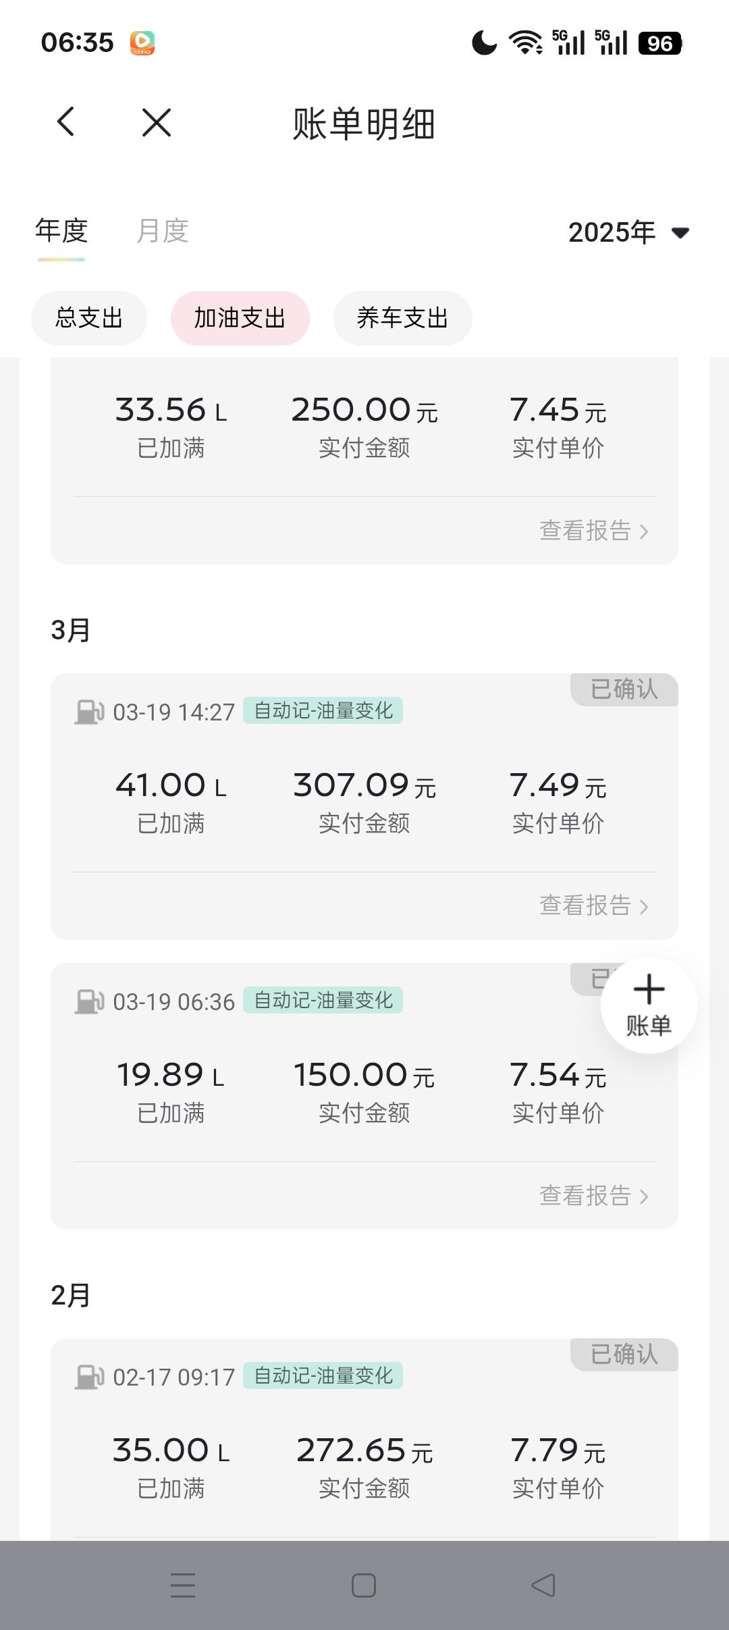The height and width of the screenshot is (1630, 729).
Task: Select the 养车支出 filter chip
Action: (403, 318)
